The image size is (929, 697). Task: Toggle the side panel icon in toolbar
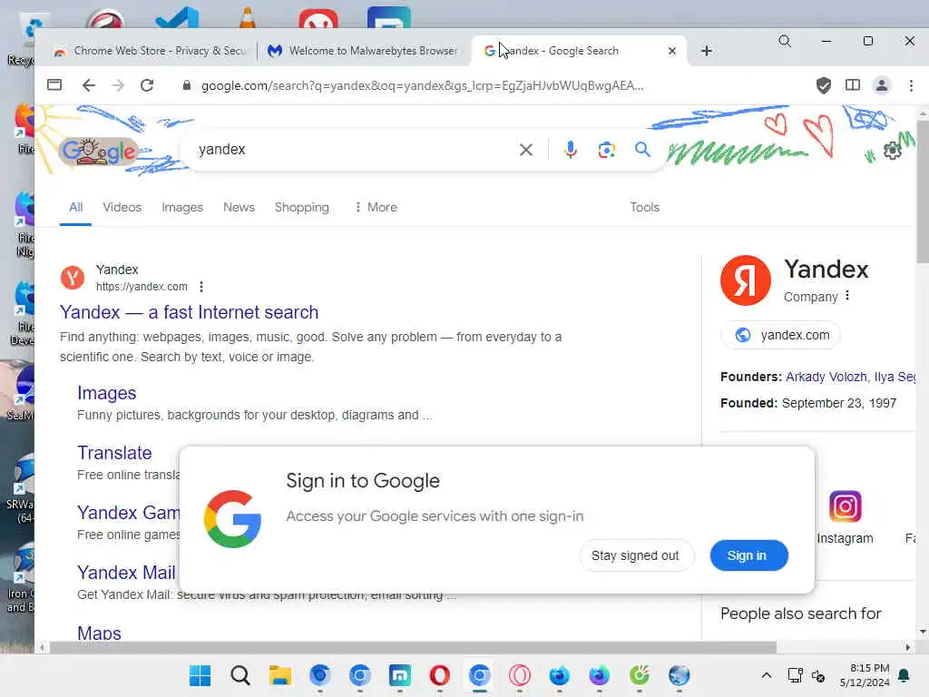(853, 85)
